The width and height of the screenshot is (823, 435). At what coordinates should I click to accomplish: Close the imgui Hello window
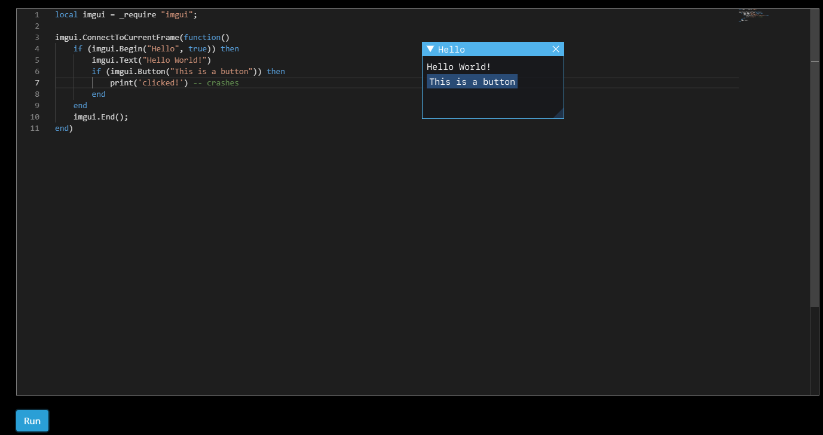coord(556,49)
